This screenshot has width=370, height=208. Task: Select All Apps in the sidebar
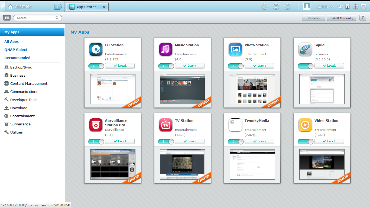[x=12, y=41]
